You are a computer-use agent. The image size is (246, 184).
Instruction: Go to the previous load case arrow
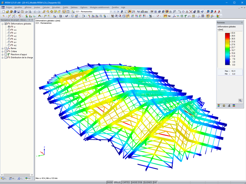tap(114, 11)
